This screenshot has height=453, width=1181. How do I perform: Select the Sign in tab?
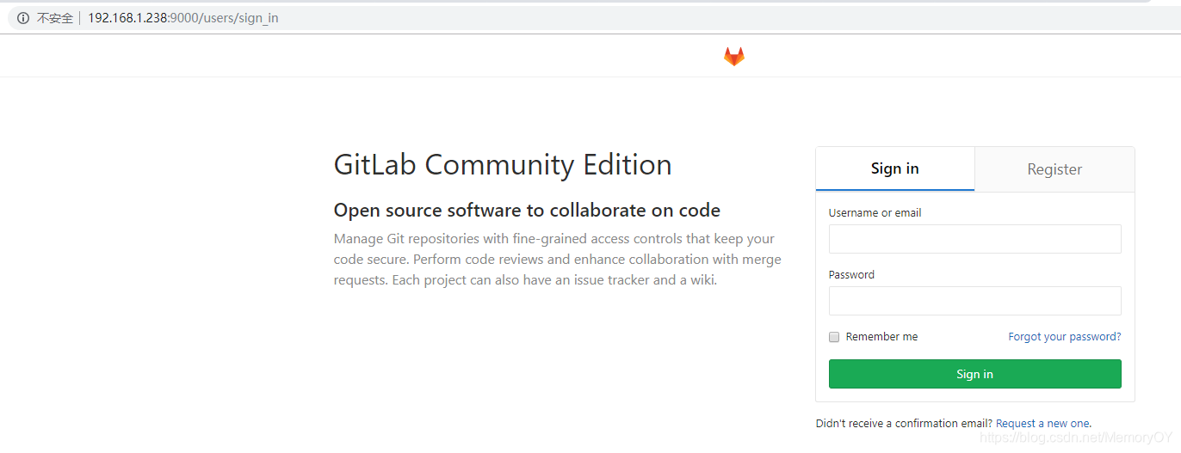pos(895,168)
